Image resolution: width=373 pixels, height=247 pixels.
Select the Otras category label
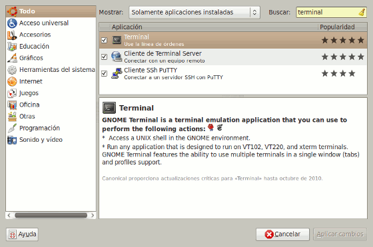pos(27,117)
